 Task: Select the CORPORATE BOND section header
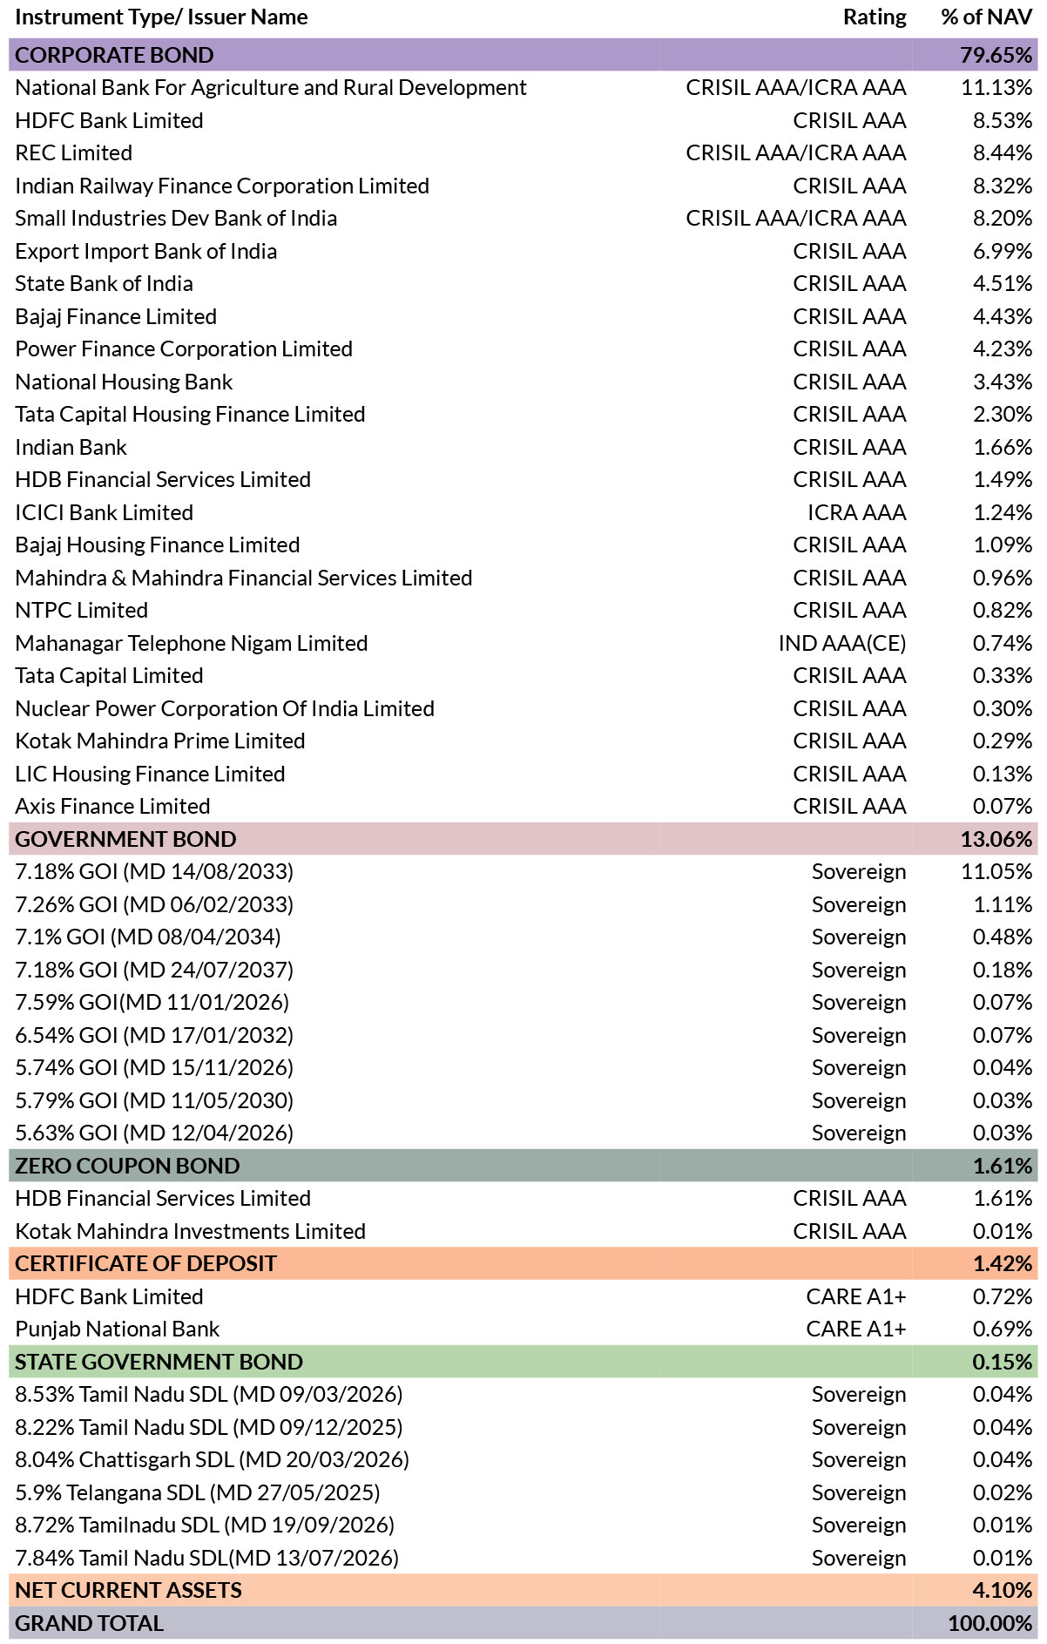[523, 55]
